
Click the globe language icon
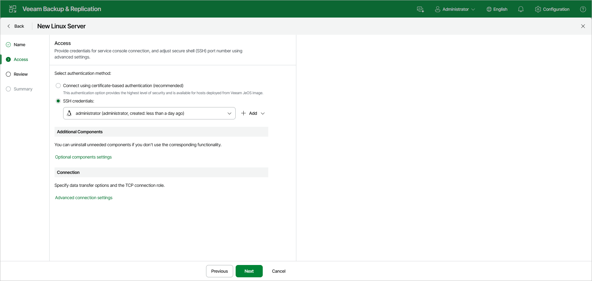(x=489, y=9)
